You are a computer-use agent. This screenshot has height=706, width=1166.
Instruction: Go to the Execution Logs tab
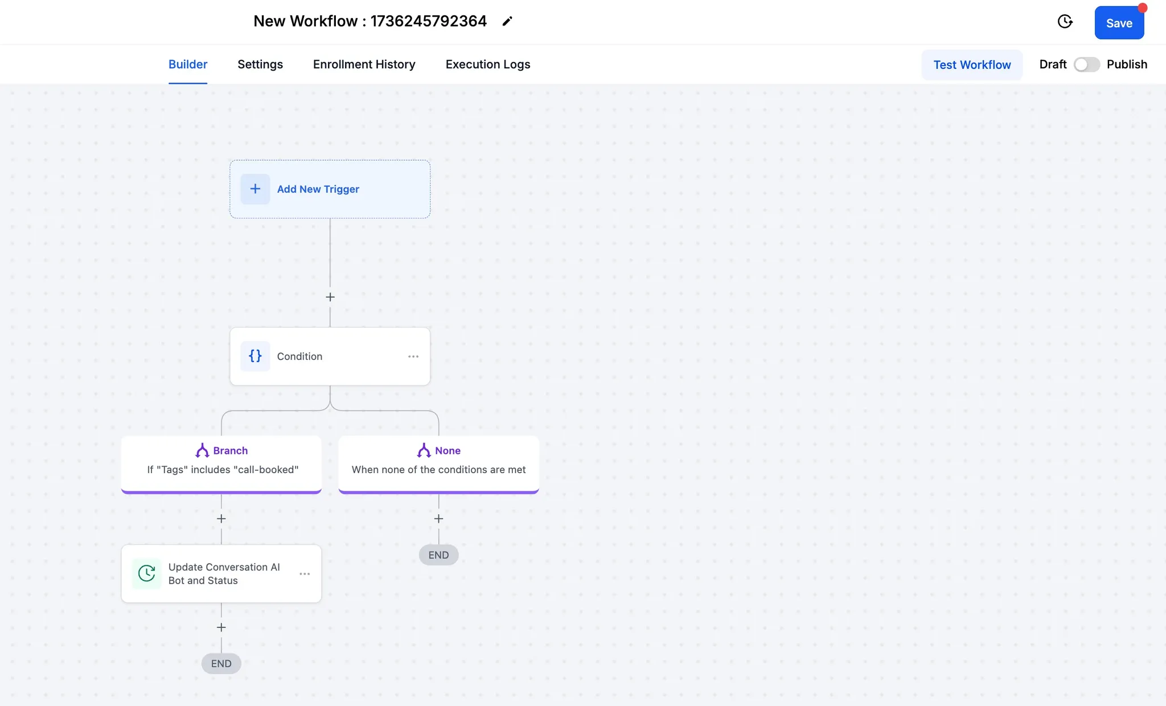[487, 64]
